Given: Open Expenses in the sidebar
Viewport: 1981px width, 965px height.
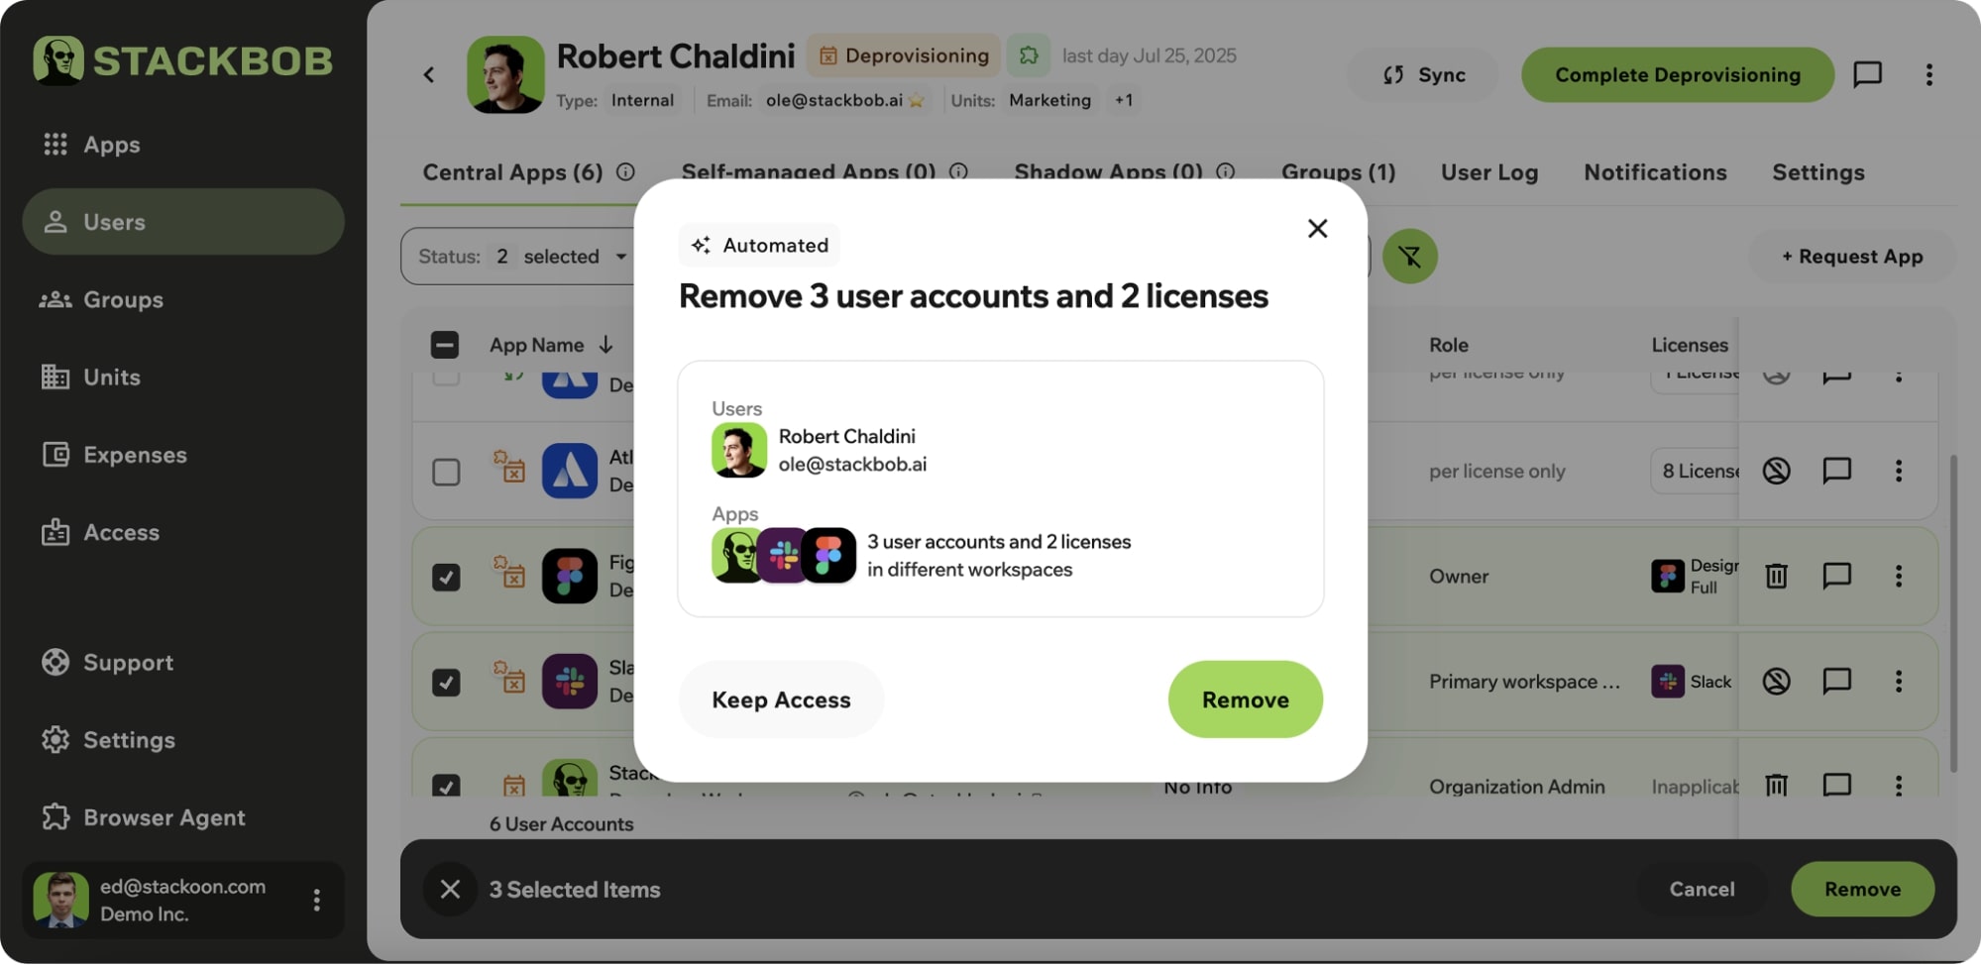Looking at the screenshot, I should [x=115, y=455].
